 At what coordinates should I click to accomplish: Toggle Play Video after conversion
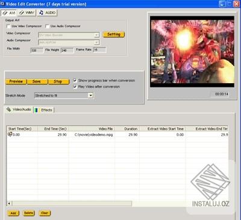coord(75,87)
